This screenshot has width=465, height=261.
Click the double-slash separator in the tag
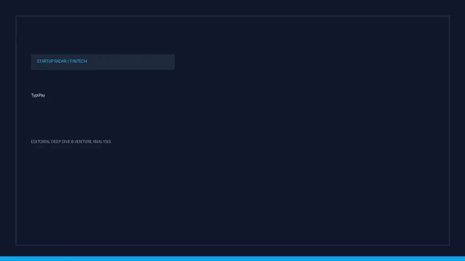click(x=68, y=61)
